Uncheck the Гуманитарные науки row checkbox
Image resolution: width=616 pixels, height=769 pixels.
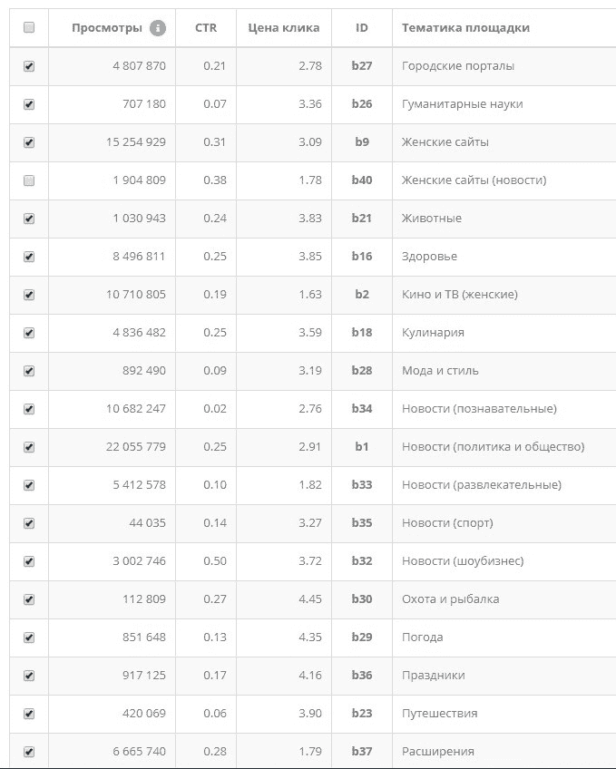coord(29,104)
